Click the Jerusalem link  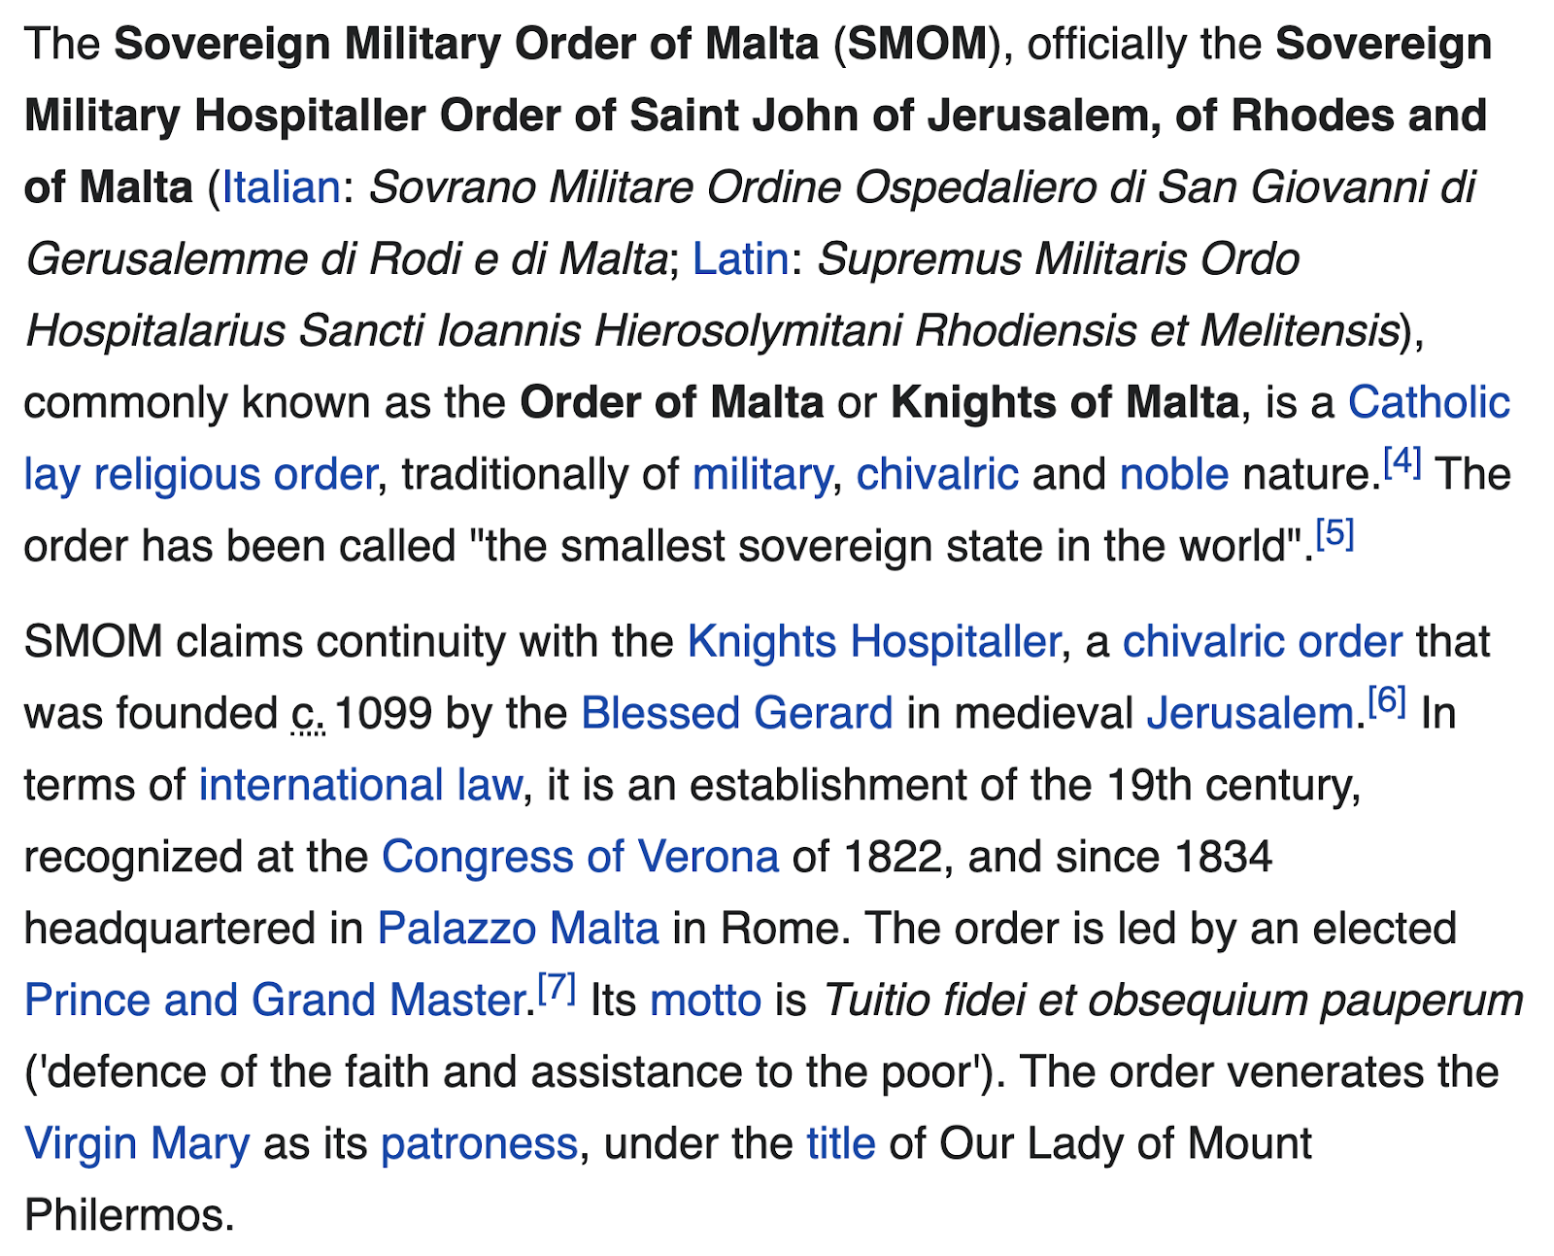pyautogui.click(x=1250, y=713)
